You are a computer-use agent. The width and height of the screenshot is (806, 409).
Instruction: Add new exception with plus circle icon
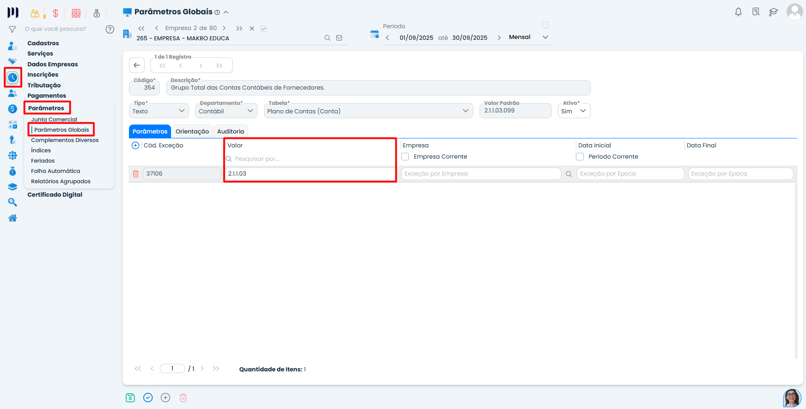click(x=135, y=146)
